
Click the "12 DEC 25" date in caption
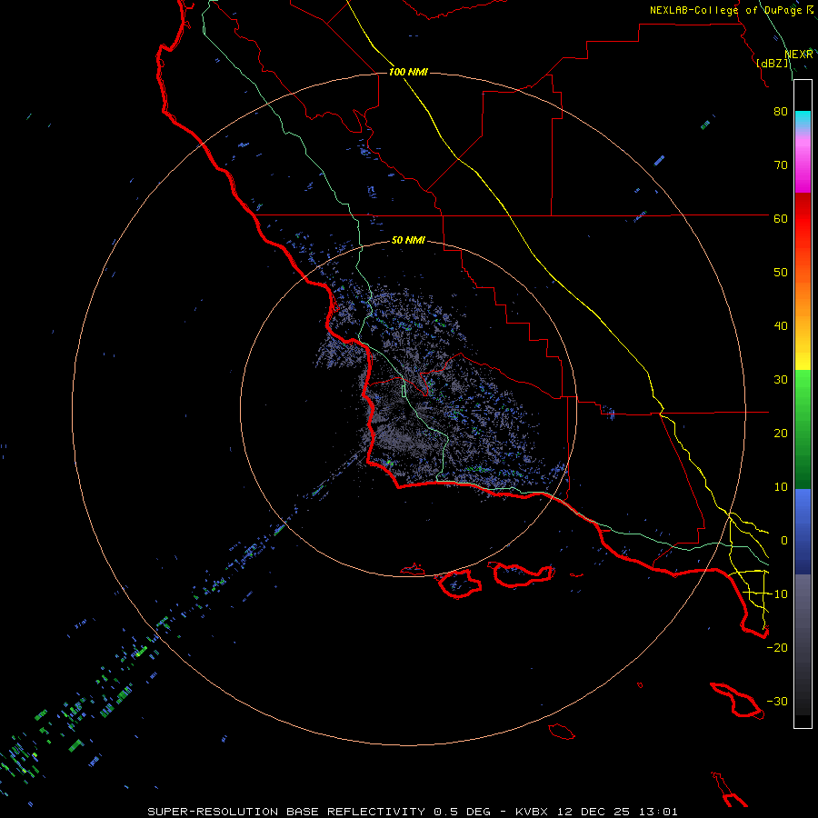pyautogui.click(x=594, y=812)
